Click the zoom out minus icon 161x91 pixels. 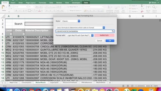136,86
